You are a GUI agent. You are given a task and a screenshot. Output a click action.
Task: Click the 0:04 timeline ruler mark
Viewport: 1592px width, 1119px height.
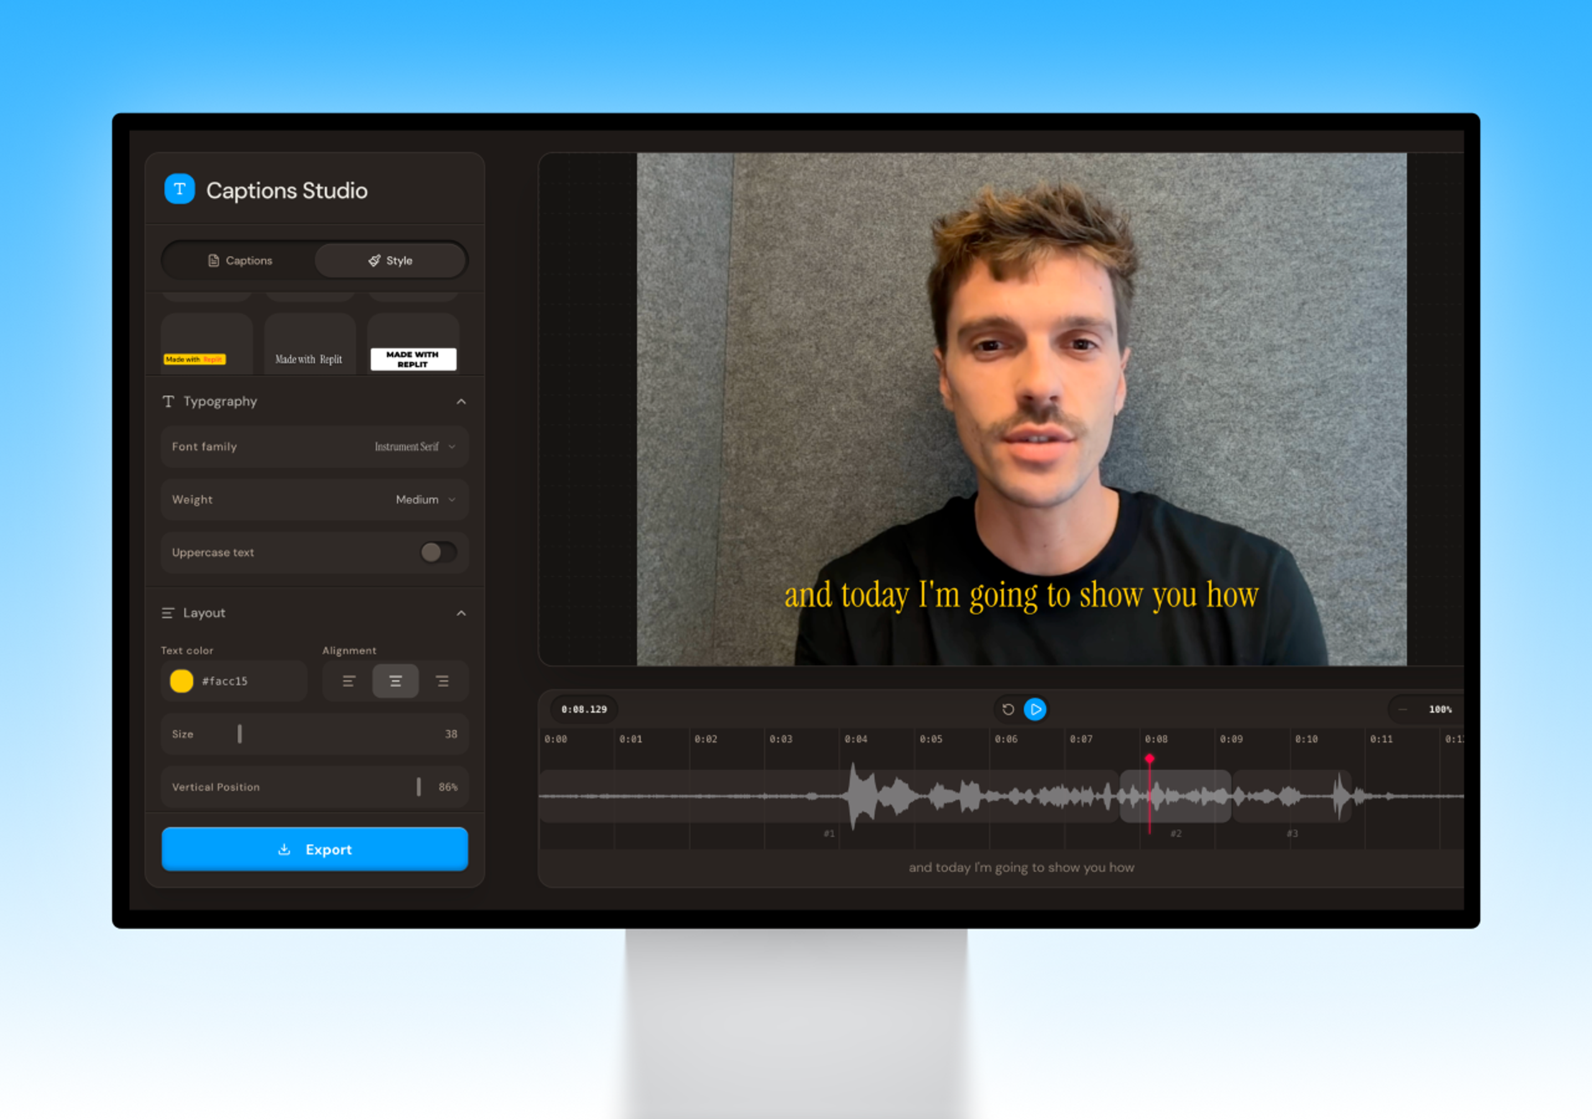[856, 740]
